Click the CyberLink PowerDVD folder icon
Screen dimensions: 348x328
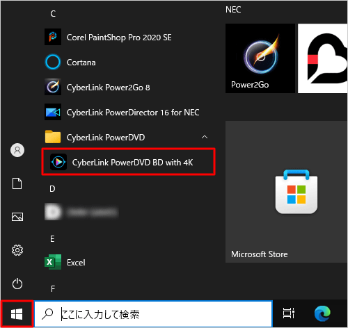[53, 137]
